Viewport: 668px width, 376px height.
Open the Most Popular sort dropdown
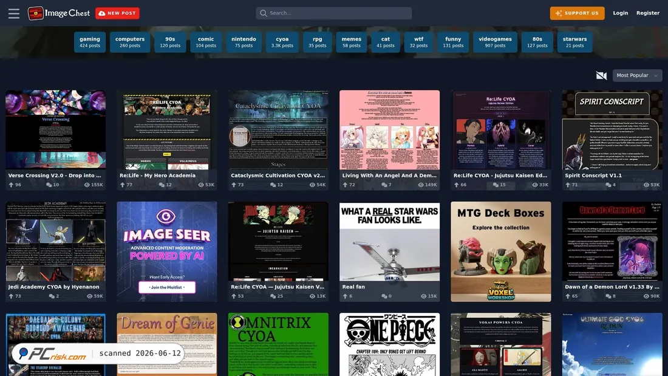637,75
